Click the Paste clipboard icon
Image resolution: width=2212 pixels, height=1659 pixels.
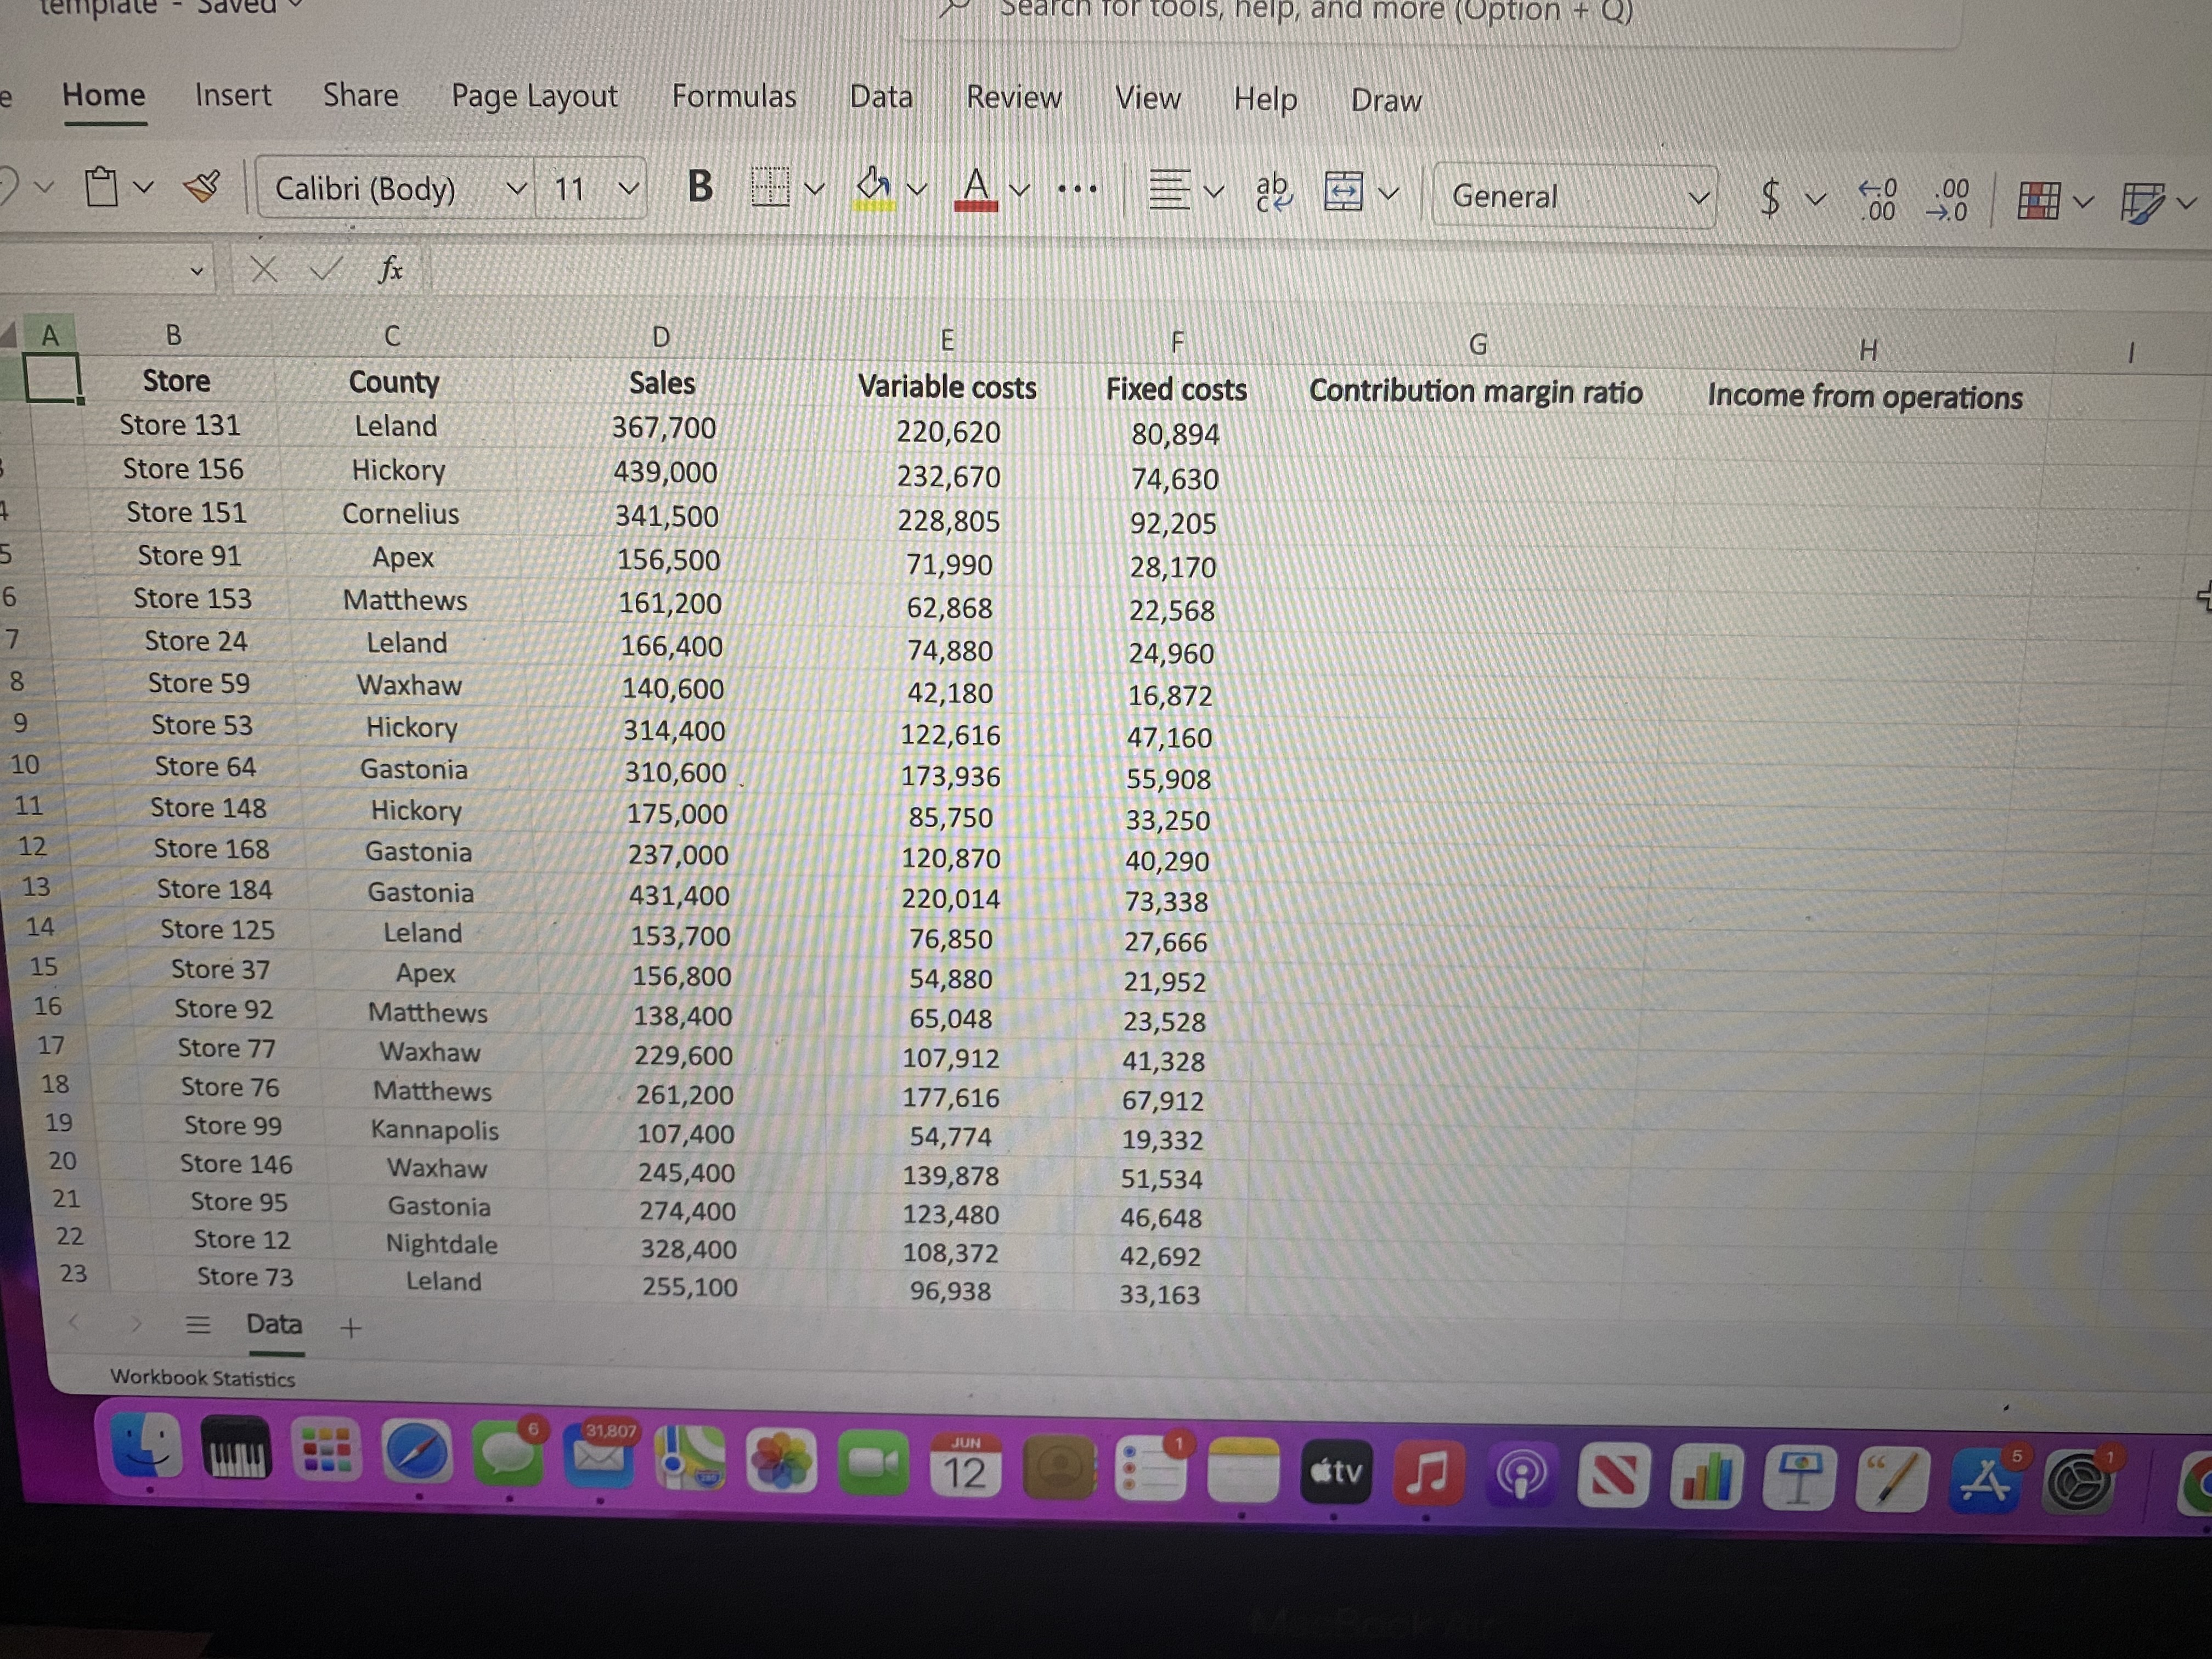[101, 186]
